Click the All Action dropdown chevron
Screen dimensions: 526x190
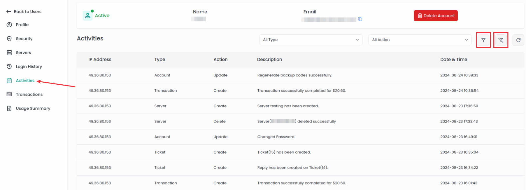tap(466, 40)
